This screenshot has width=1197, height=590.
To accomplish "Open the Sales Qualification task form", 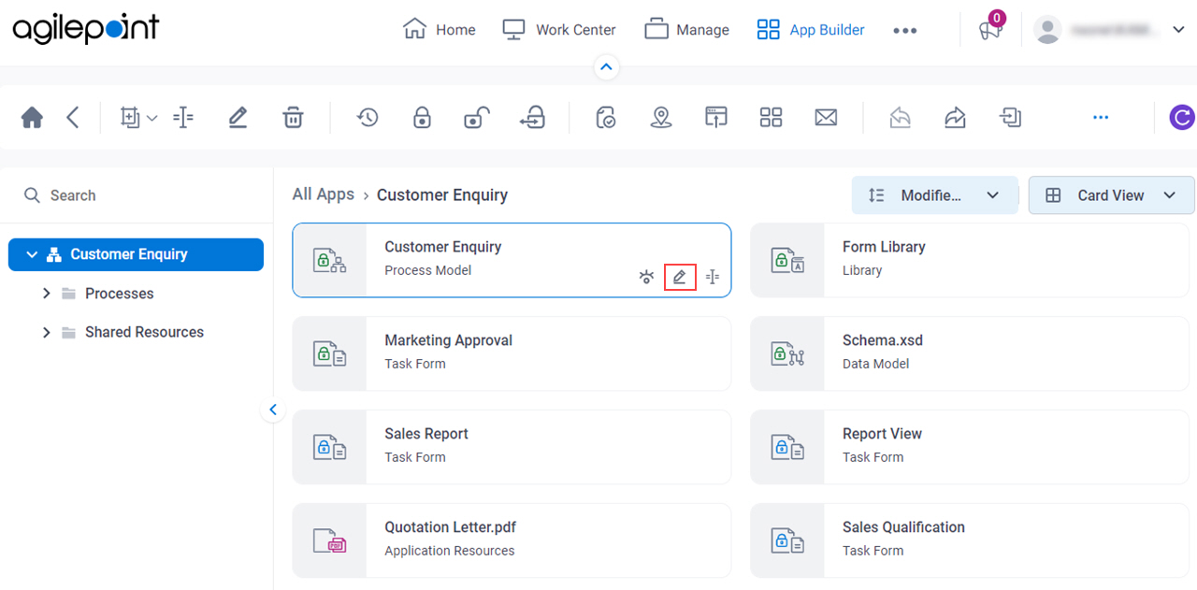I will click(x=970, y=540).
